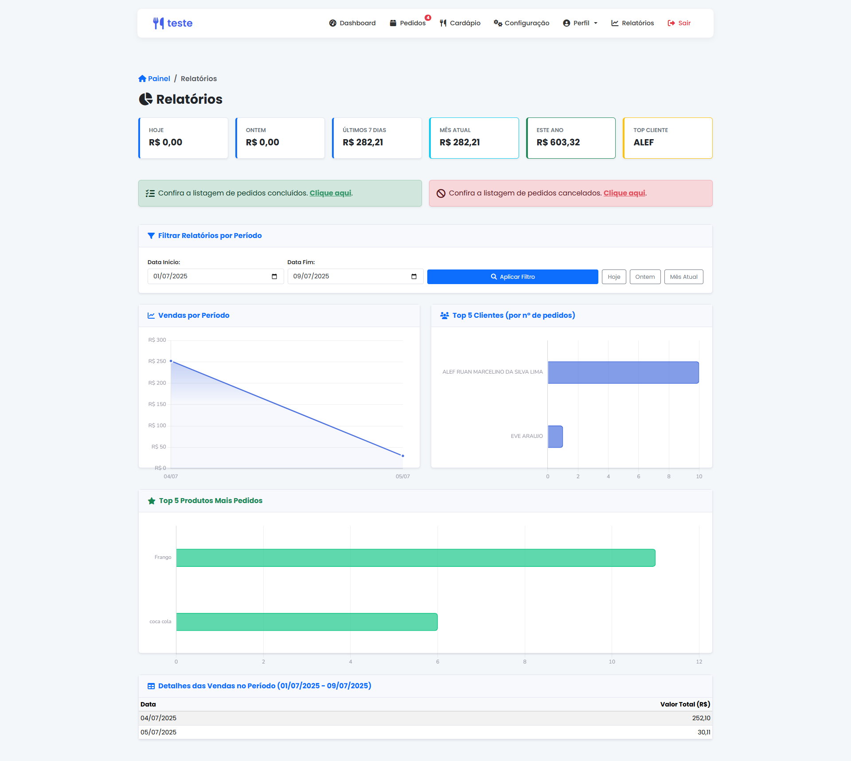Click the 05/07 data point on sales line
Image resolution: width=851 pixels, height=761 pixels.
coord(403,456)
